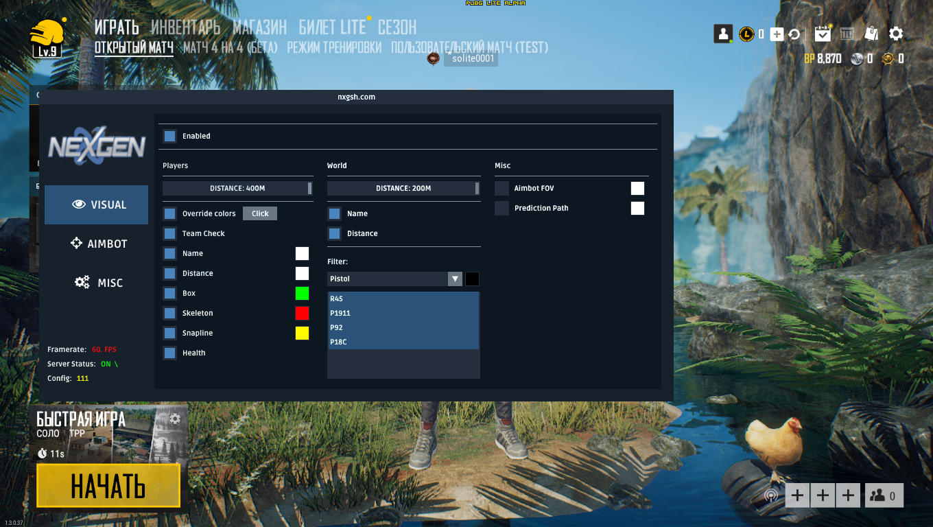This screenshot has height=527, width=933.
Task: Toggle the Box checkbox
Action: (169, 293)
